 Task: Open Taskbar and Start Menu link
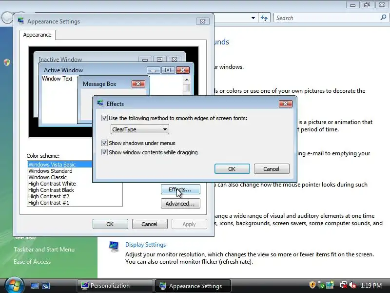click(44, 250)
